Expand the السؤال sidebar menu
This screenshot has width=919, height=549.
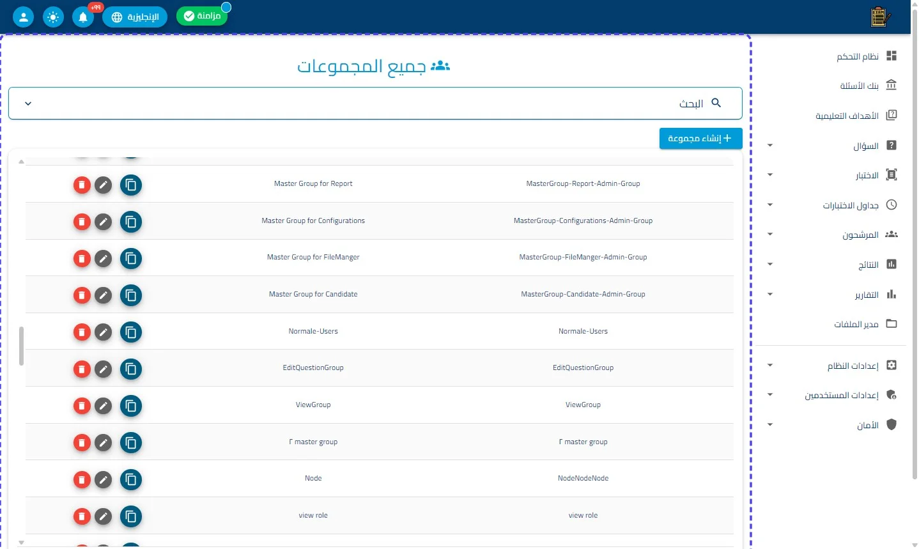point(770,146)
